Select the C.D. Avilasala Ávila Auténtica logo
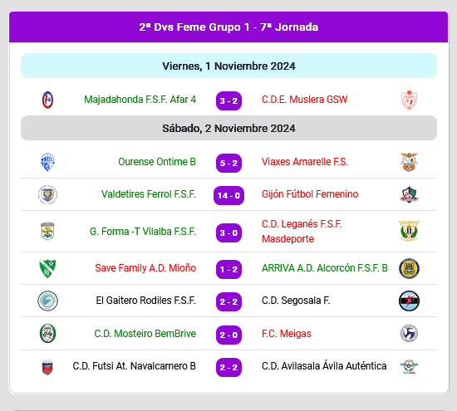 click(x=409, y=366)
